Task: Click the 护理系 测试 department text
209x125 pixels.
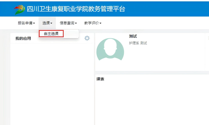Action: coord(138,43)
